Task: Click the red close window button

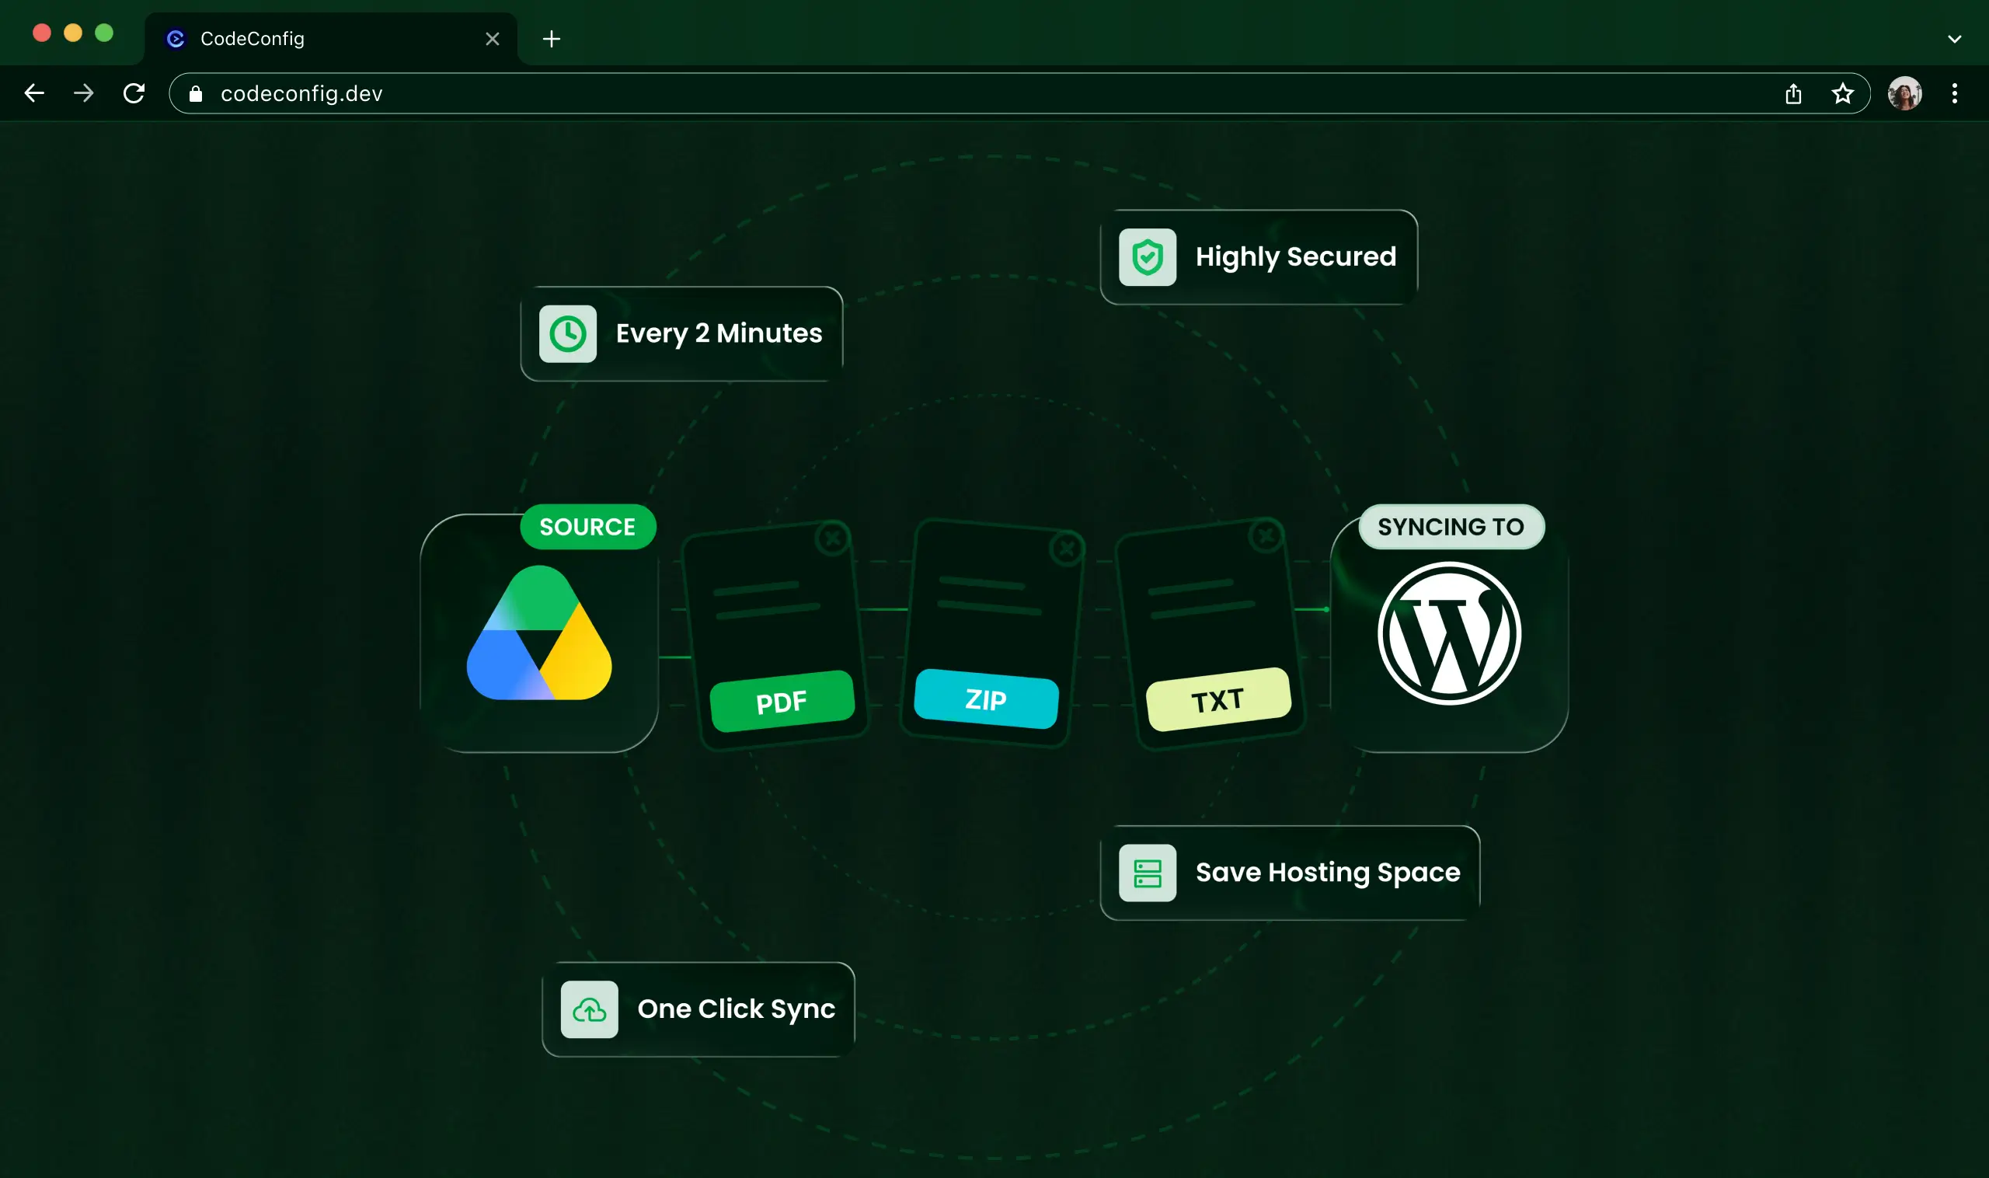Action: (42, 33)
